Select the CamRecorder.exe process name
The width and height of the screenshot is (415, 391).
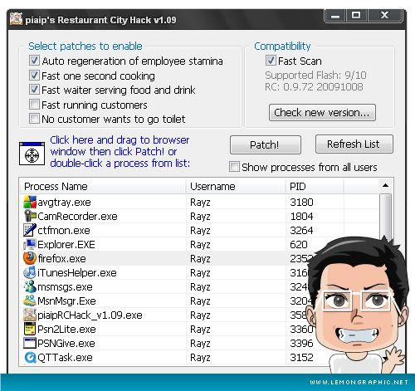tap(77, 217)
